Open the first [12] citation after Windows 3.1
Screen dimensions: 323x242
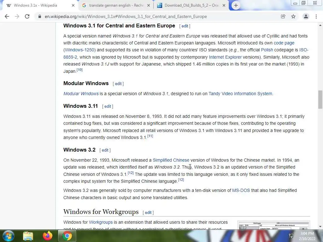click(x=131, y=173)
